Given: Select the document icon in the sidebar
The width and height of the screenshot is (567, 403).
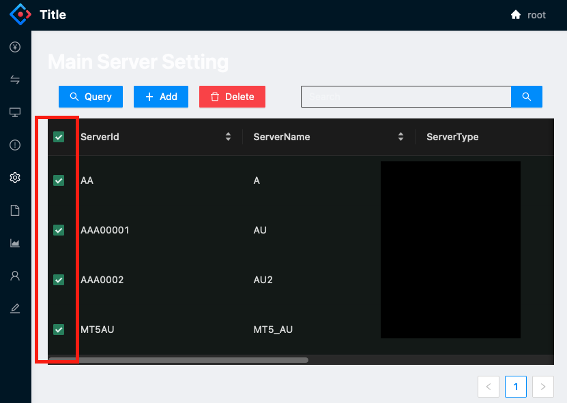Looking at the screenshot, I should 14,210.
